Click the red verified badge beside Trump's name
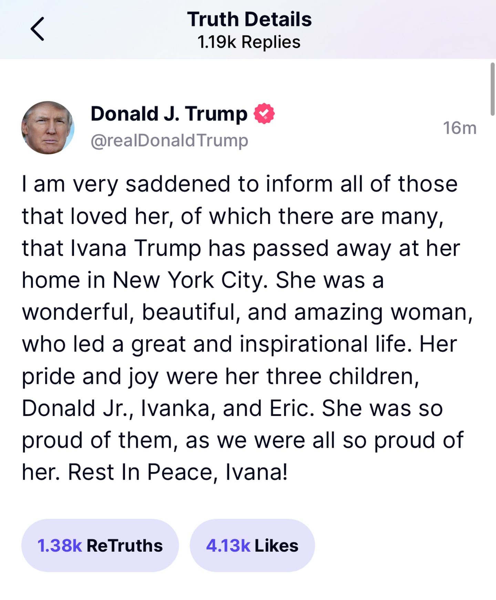Viewport: 496px width, 600px height. pos(264,113)
